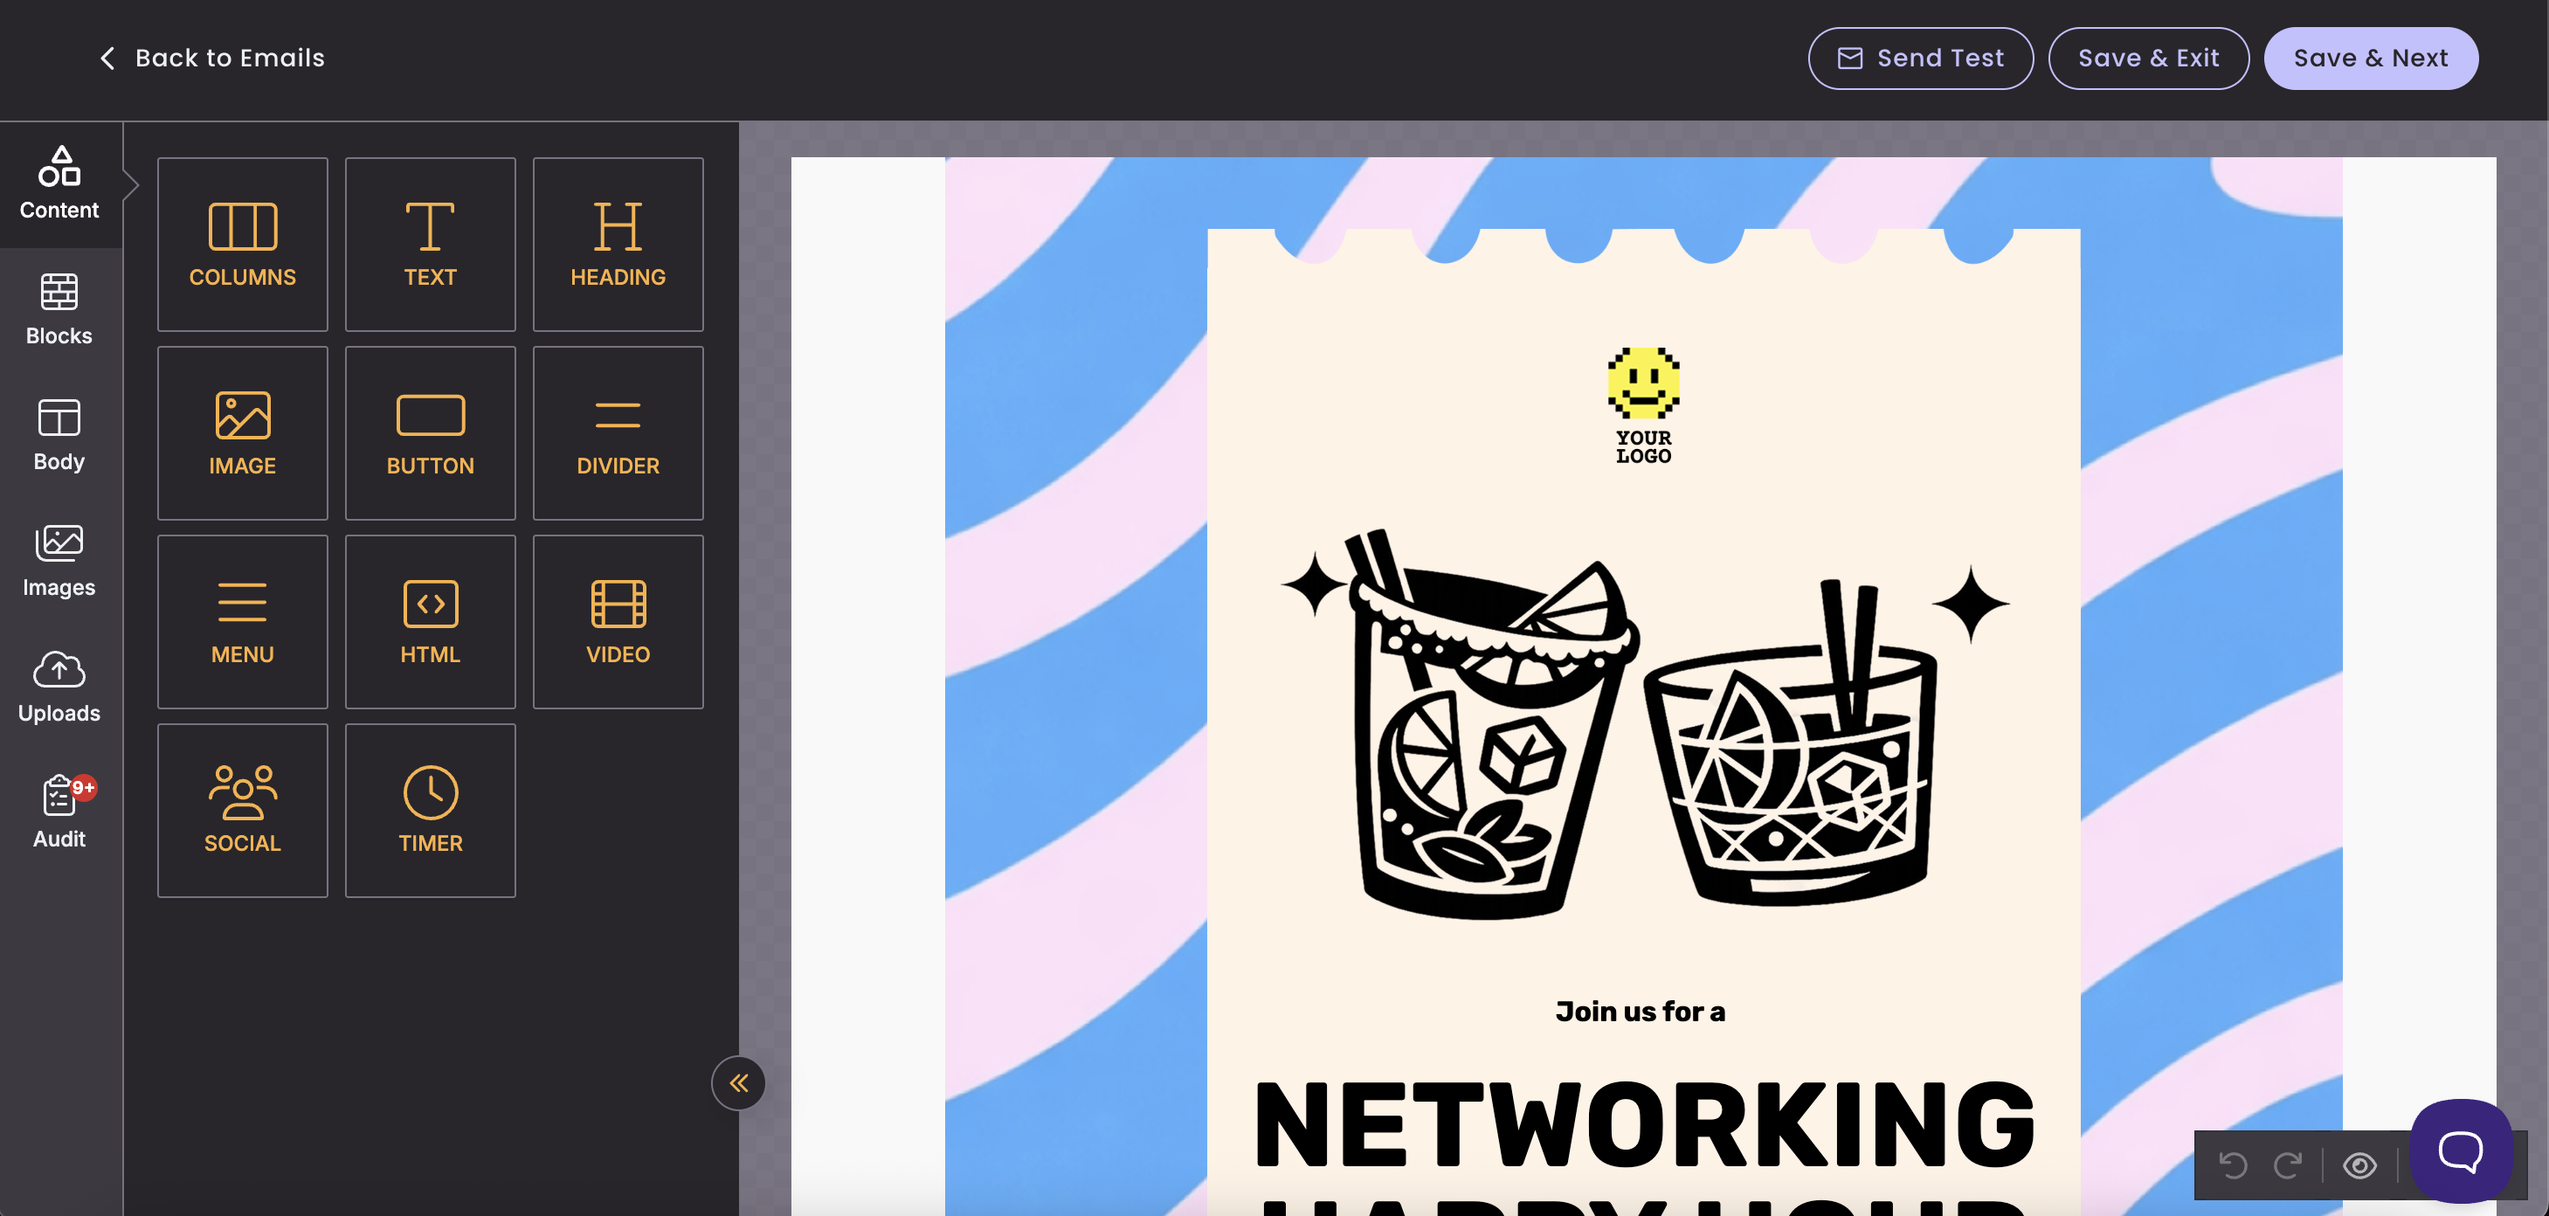The height and width of the screenshot is (1216, 2549).
Task: Go back to Emails
Action: [x=211, y=59]
